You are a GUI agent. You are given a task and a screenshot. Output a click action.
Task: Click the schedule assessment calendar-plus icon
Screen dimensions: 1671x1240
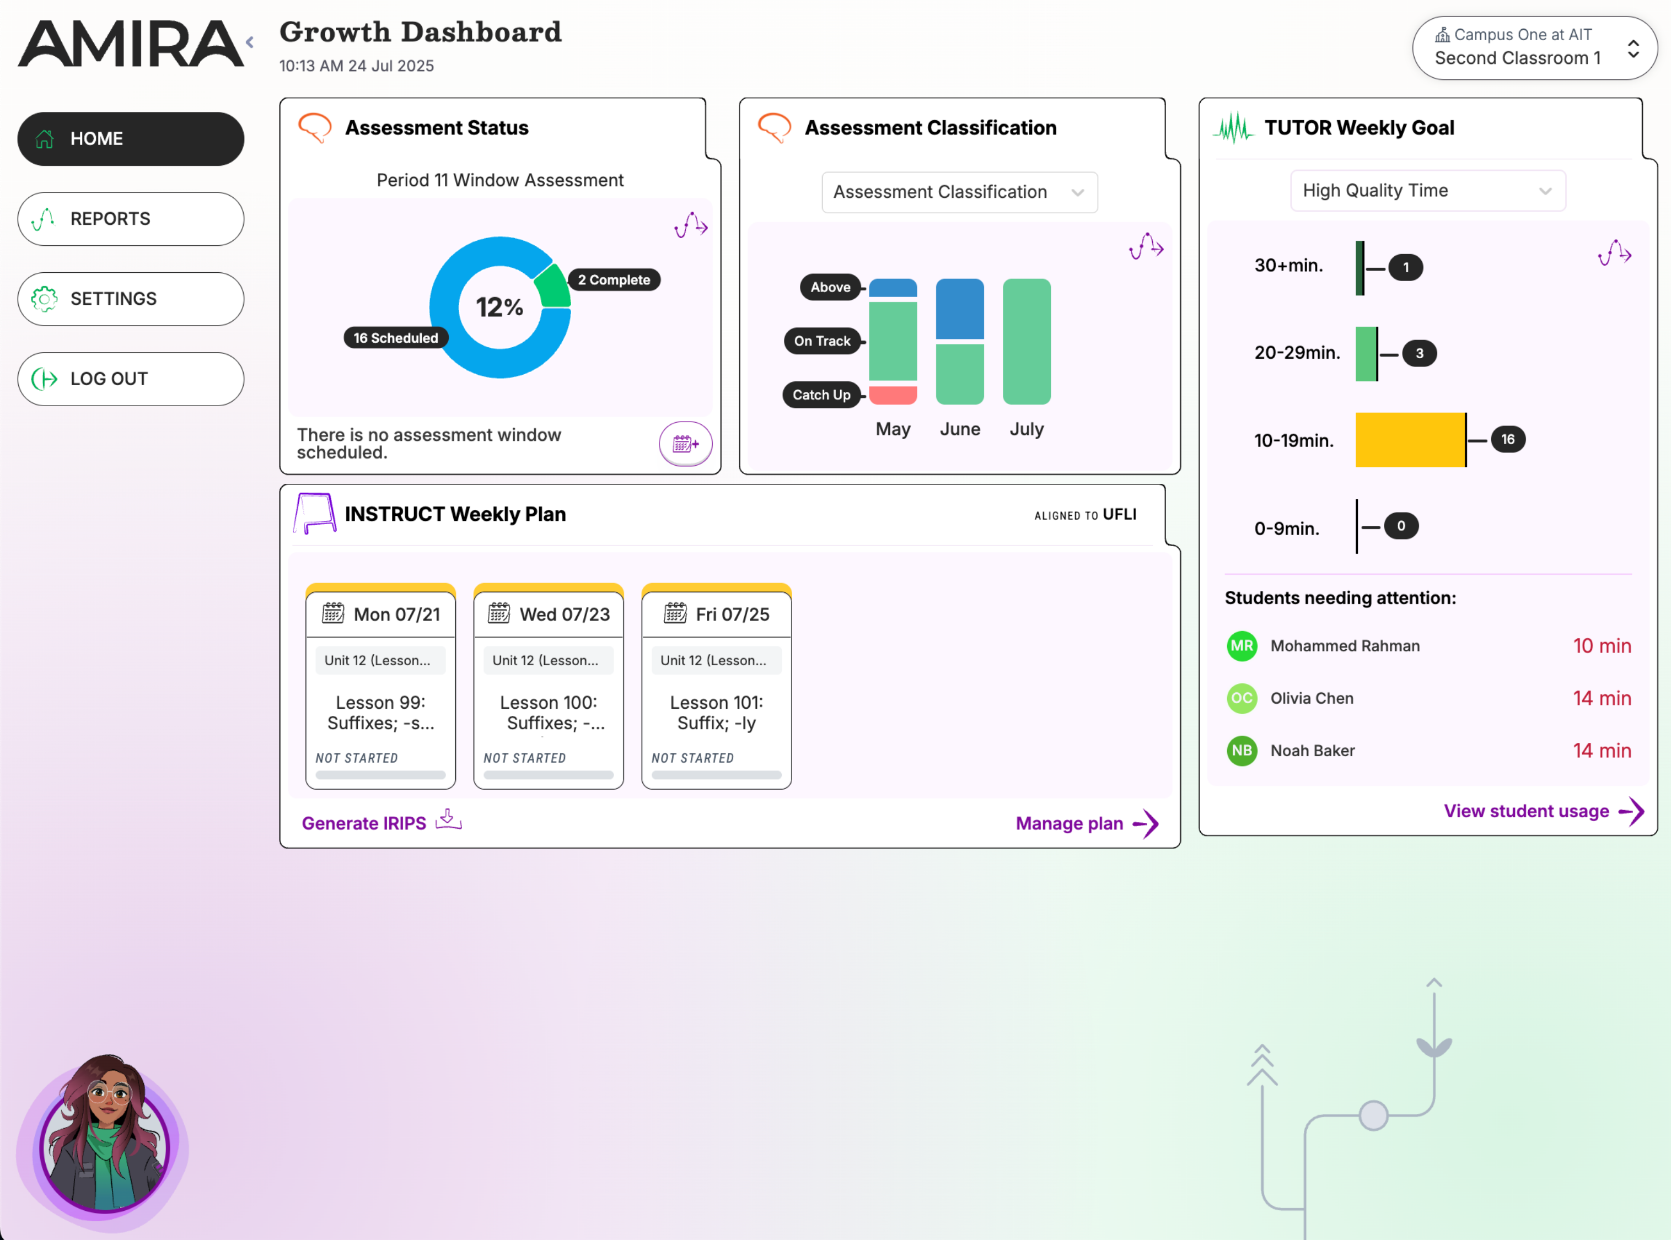(x=685, y=444)
